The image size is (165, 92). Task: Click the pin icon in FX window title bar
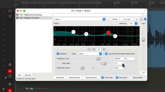pyautogui.click(x=145, y=10)
